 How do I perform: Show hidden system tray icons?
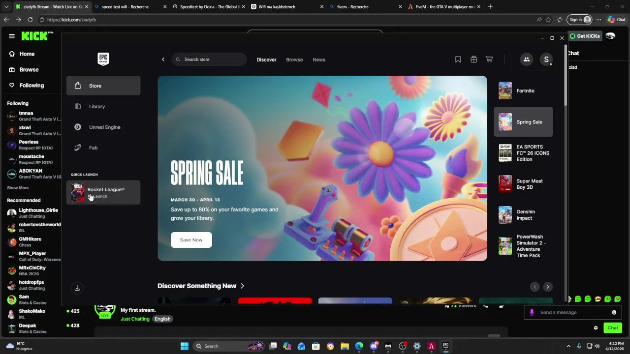568,346
